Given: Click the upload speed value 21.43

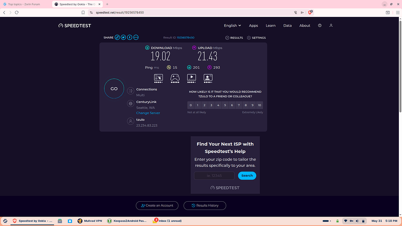Looking at the screenshot, I should pyautogui.click(x=207, y=56).
